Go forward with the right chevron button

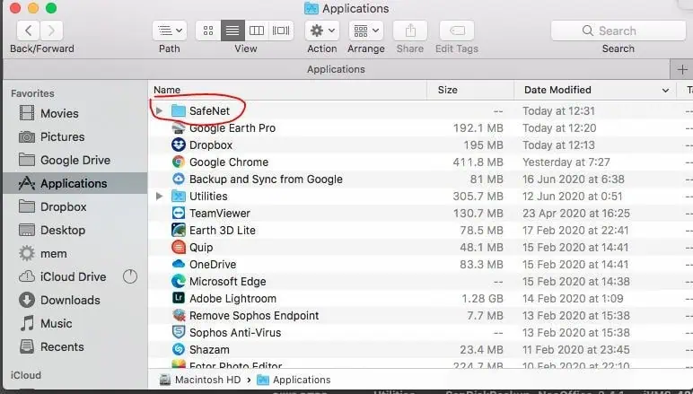[x=51, y=31]
